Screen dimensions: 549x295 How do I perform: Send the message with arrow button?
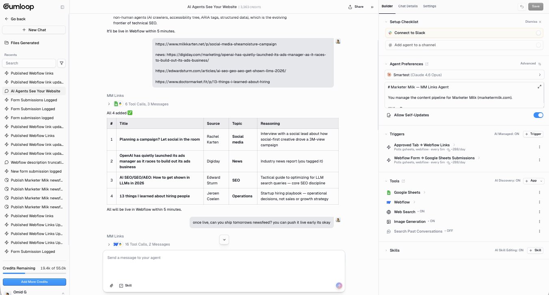point(339,286)
